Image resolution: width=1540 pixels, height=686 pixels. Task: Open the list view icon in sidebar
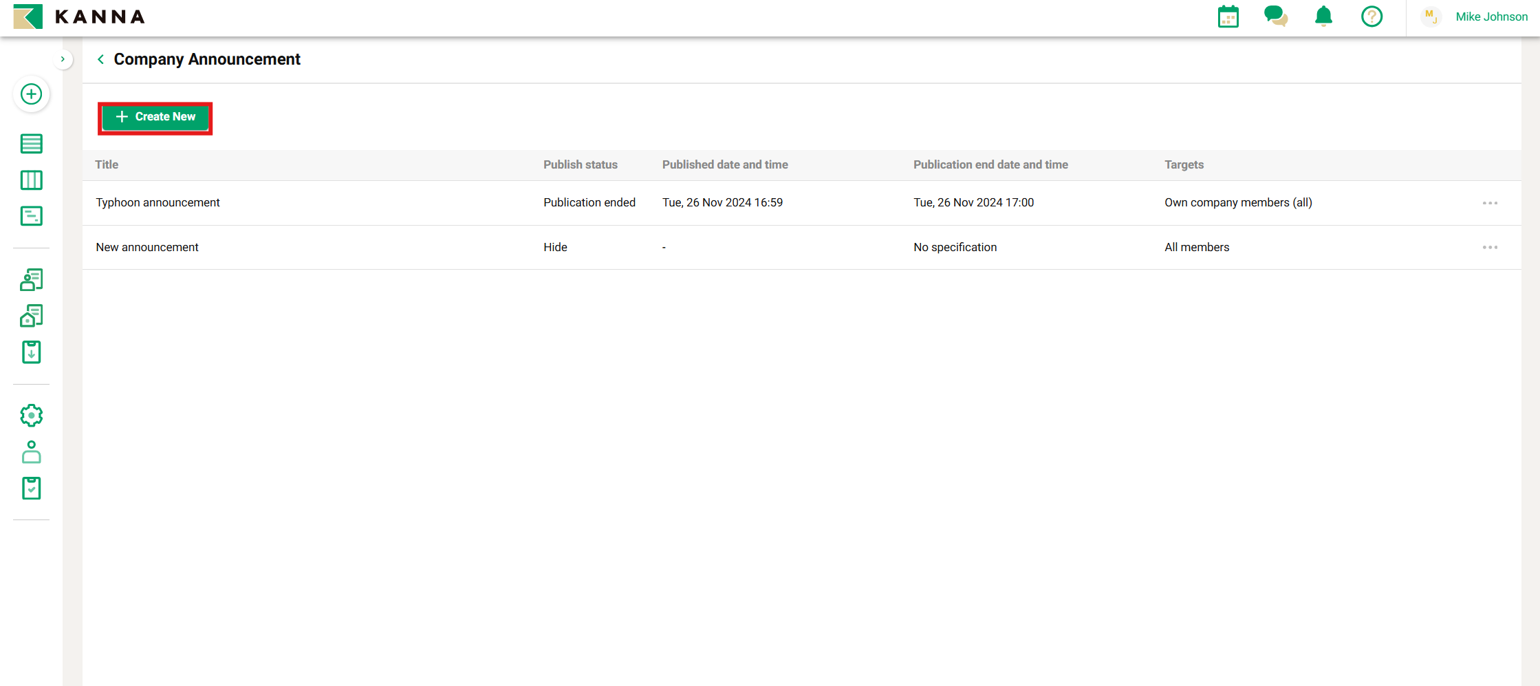(x=32, y=144)
